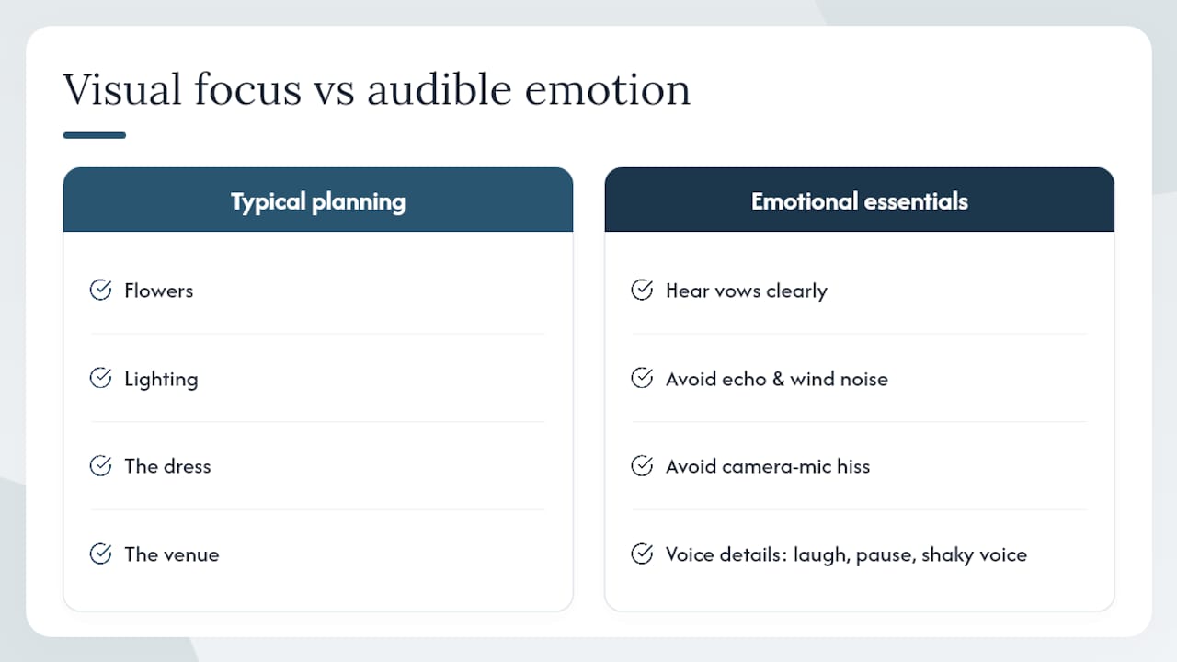
Task: Select the Hear vows clearly text
Action: [747, 291]
